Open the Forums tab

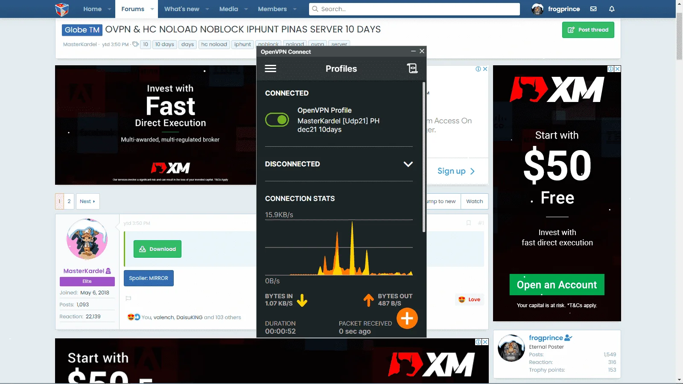(133, 9)
